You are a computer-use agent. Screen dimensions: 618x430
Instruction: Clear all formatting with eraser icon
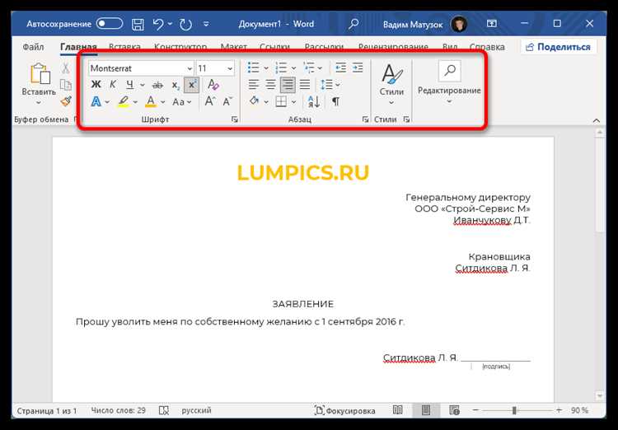[x=213, y=85]
